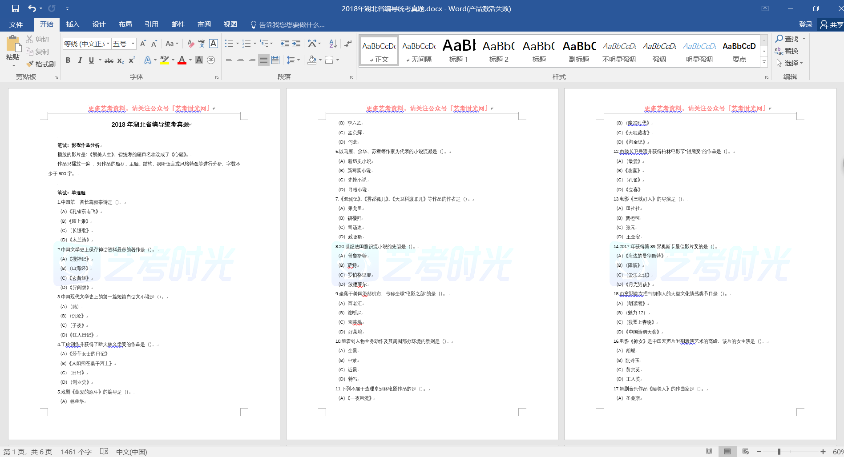Toggle Show/Hide paragraph marks
Image resolution: width=844 pixels, height=457 pixels.
point(348,44)
